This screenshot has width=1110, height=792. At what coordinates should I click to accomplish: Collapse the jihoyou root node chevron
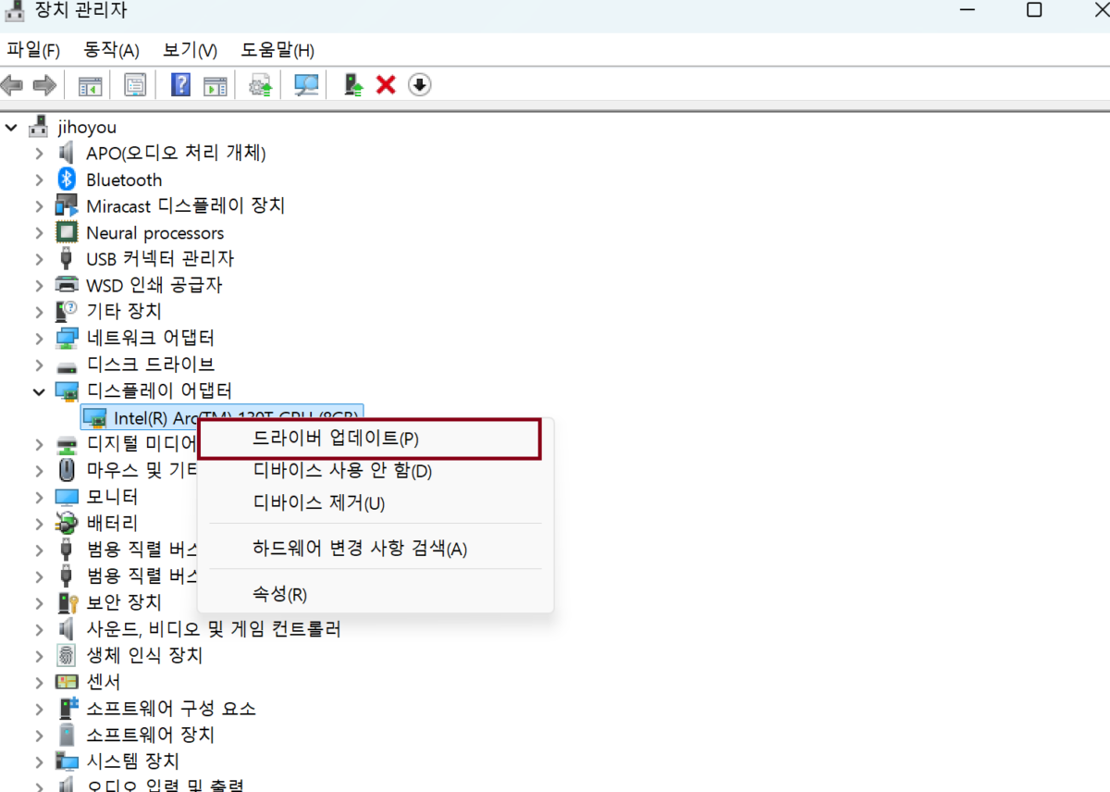click(x=11, y=128)
